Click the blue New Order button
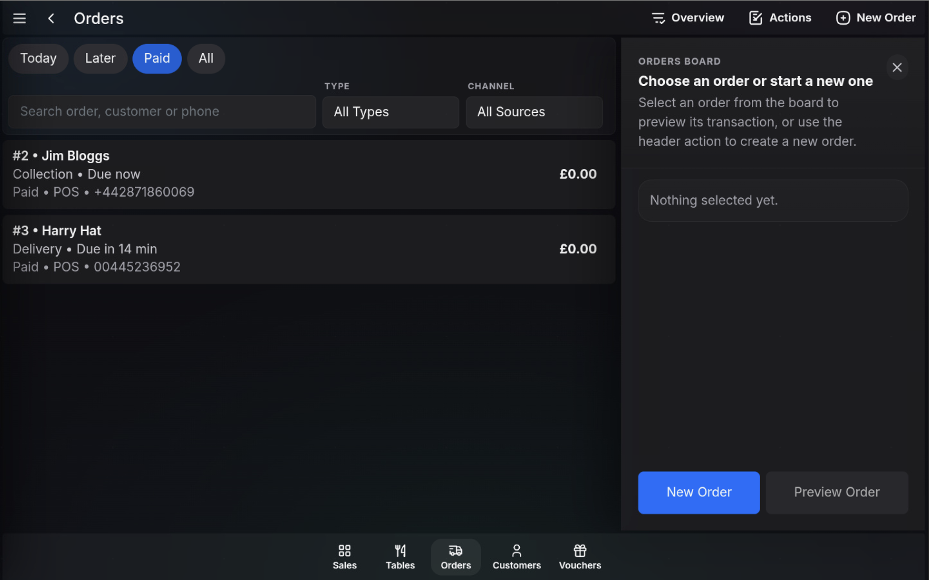The height and width of the screenshot is (580, 929). [699, 492]
